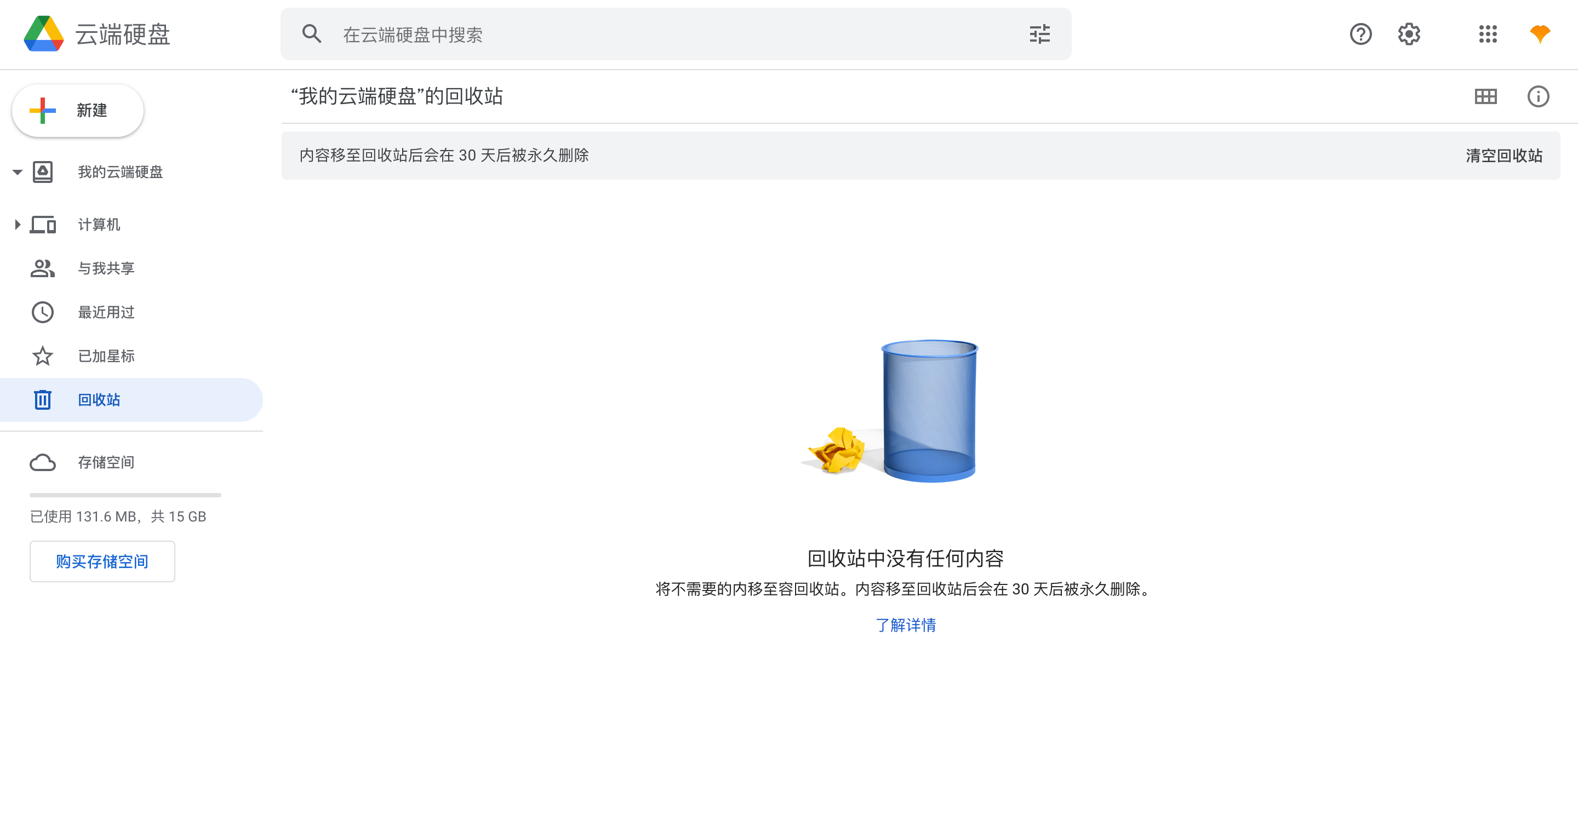Click the 与我共享 people icon
This screenshot has height=837, width=1578.
coord(42,268)
